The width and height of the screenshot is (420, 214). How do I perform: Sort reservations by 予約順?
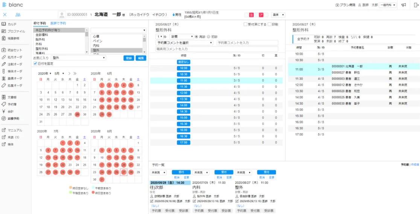pyautogui.click(x=405, y=164)
